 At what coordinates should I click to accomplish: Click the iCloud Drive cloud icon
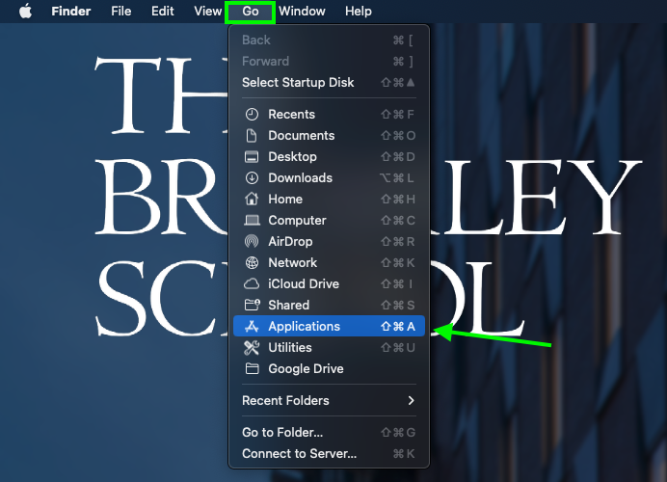(x=252, y=283)
